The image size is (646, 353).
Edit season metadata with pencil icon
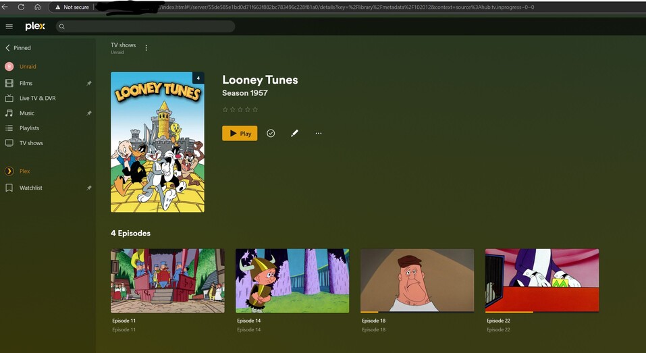point(294,133)
